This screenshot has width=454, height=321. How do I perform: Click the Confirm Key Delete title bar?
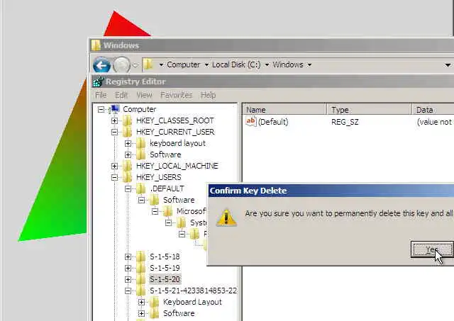[331, 191]
